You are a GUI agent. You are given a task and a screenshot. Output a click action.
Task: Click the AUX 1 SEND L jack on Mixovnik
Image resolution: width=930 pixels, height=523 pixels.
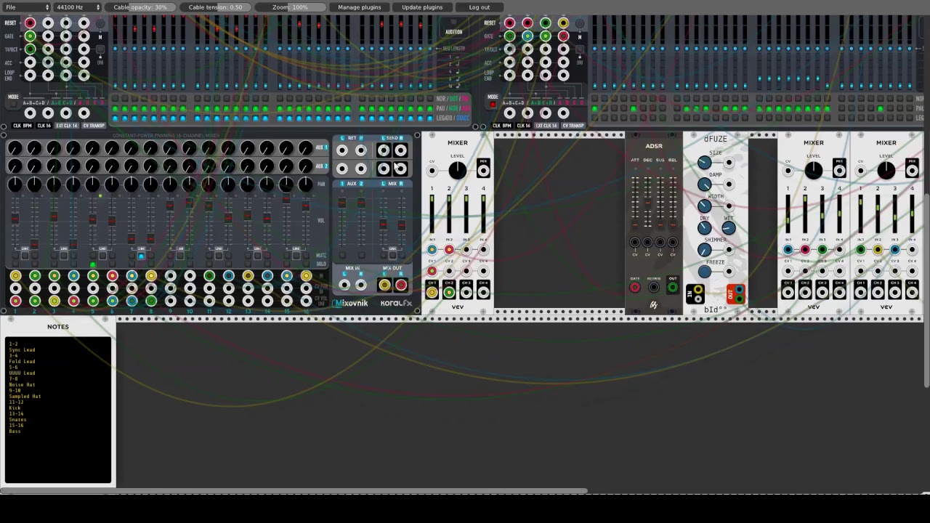pos(384,150)
